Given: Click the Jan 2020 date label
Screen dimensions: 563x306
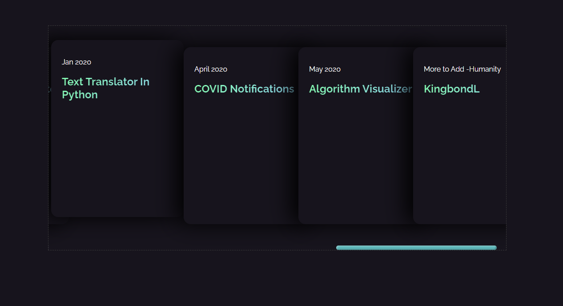Looking at the screenshot, I should (x=76, y=62).
